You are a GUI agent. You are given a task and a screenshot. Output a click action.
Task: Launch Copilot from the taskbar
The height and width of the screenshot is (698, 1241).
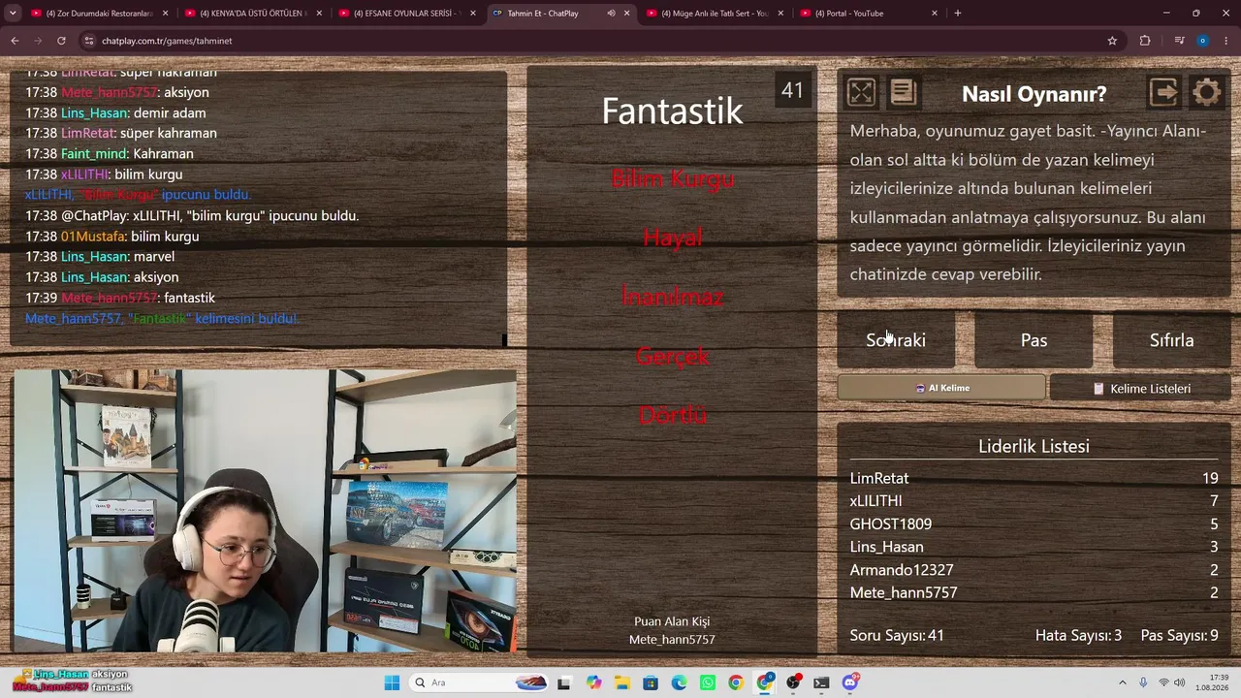point(593,682)
